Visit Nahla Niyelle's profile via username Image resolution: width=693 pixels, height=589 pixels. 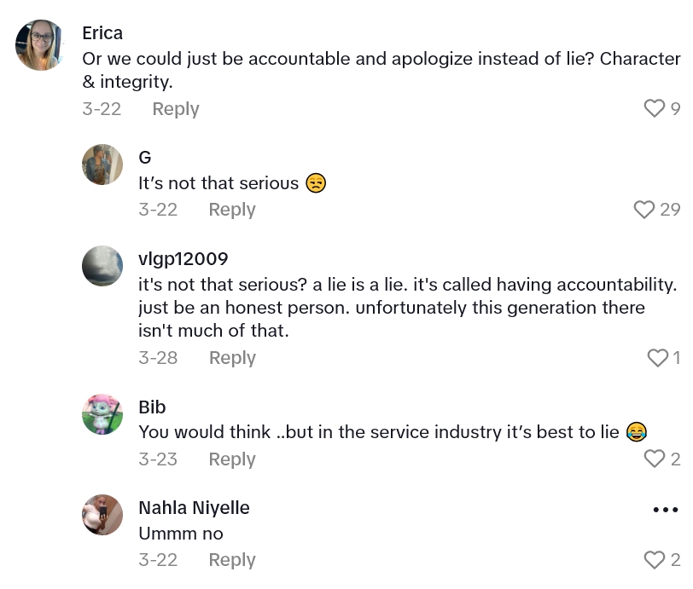(194, 508)
